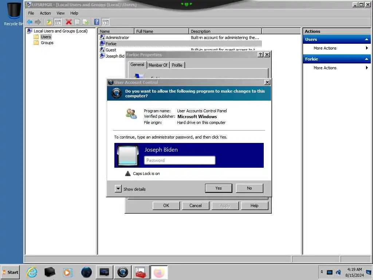This screenshot has width=373, height=280.
Task: Open More Actions submenu under Users
Action: (337, 48)
